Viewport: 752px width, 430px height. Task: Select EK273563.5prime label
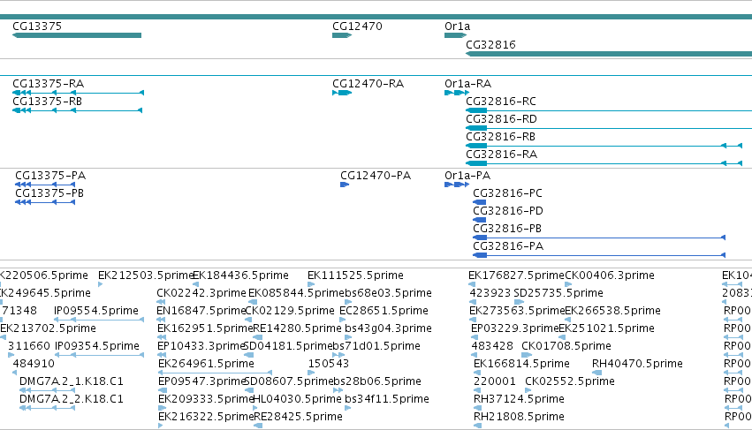pos(517,311)
